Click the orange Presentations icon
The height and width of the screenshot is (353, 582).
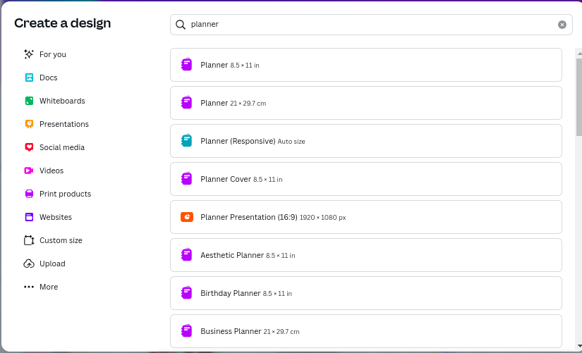29,124
